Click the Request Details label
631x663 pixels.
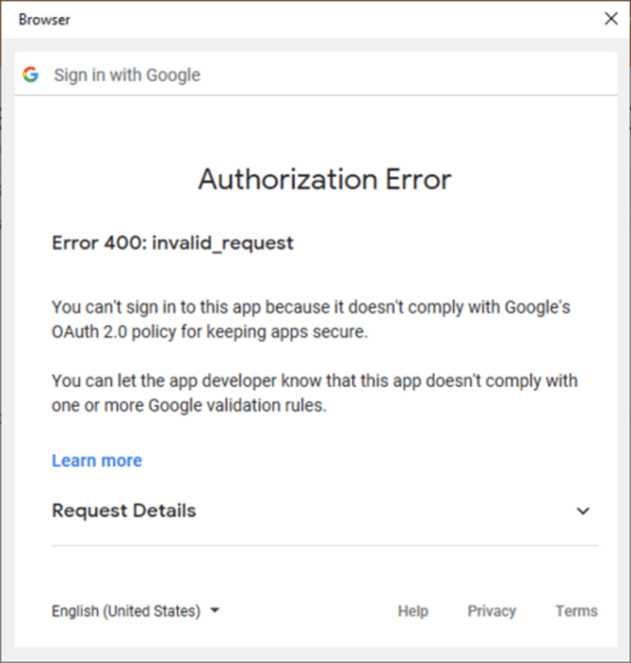(x=124, y=510)
